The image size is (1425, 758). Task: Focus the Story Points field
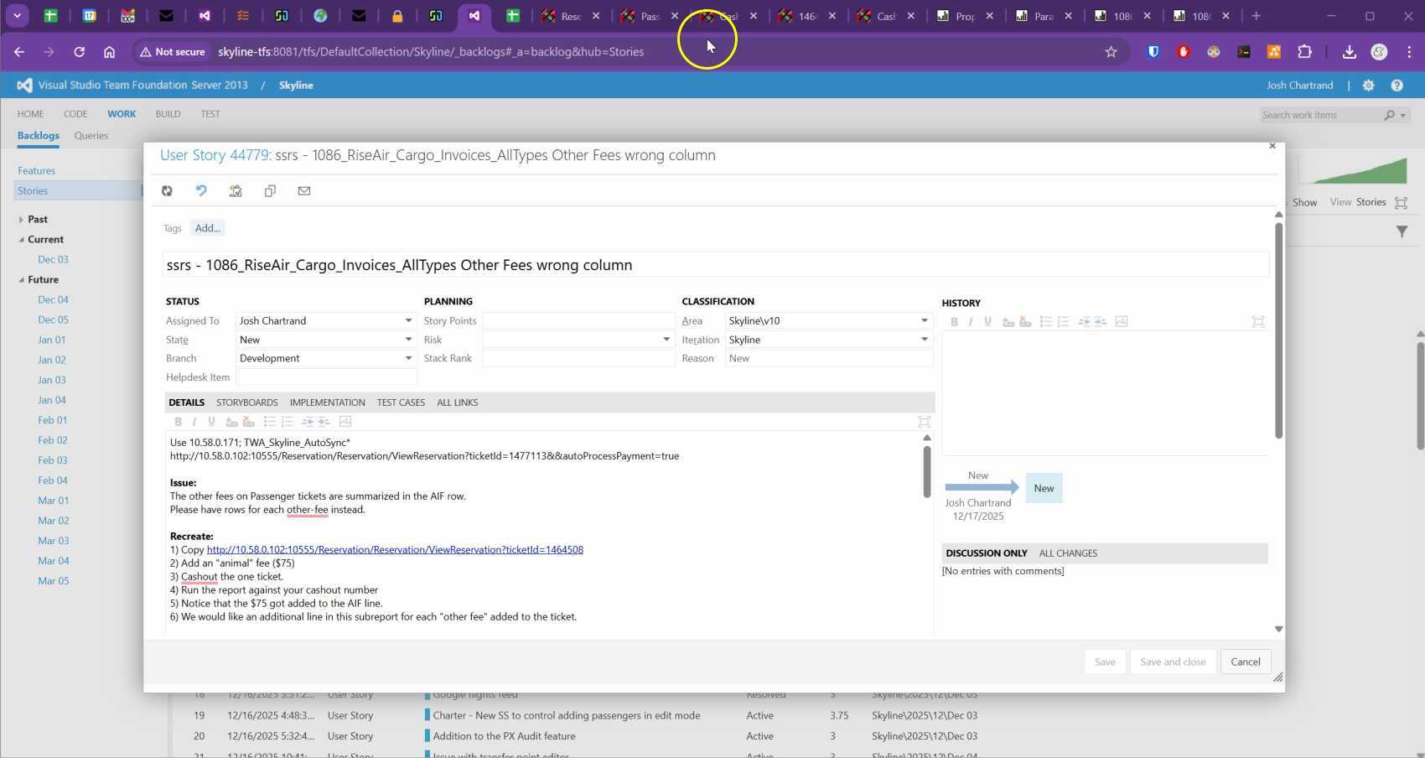click(x=578, y=321)
